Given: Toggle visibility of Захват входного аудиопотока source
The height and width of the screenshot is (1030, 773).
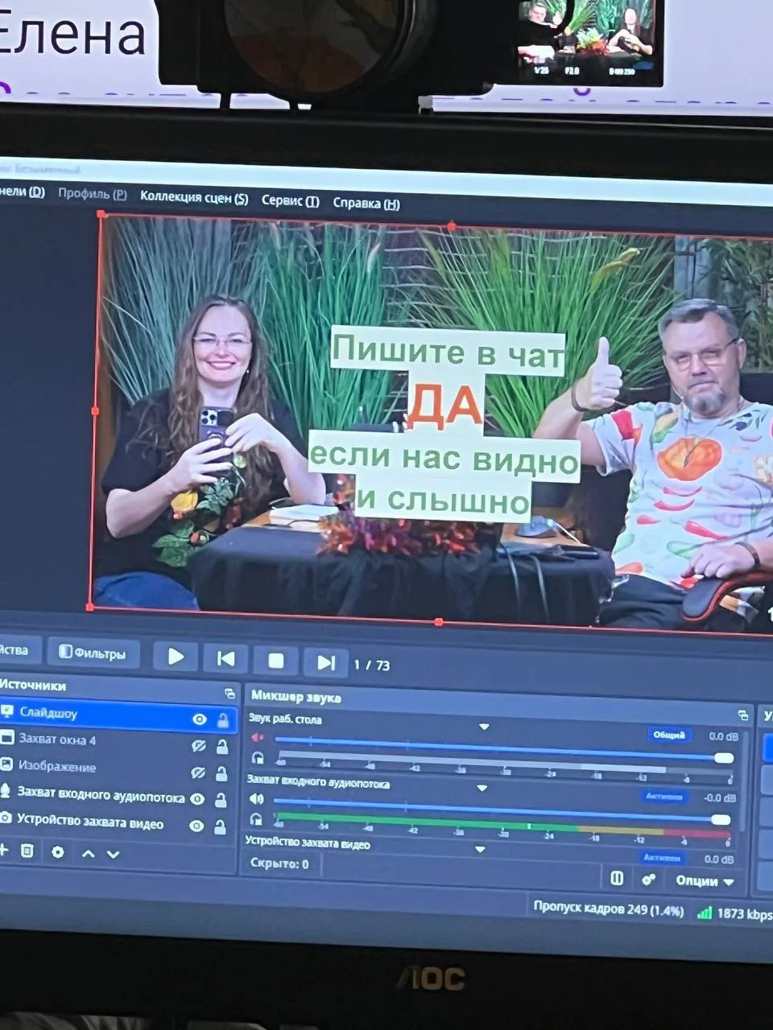Looking at the screenshot, I should 197,799.
